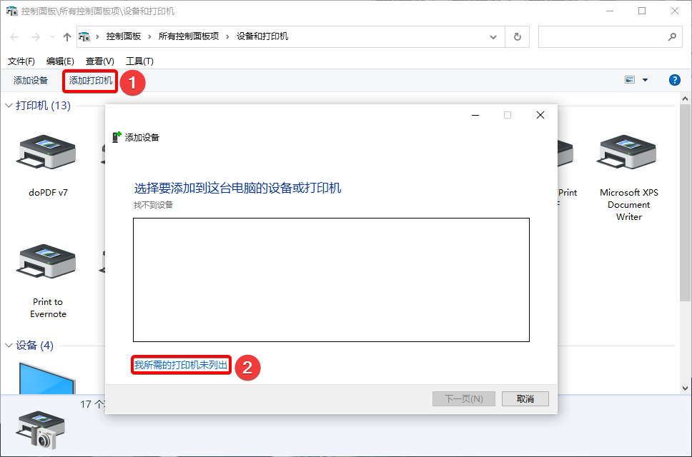The image size is (692, 457).
Task: Close the 添加设备 dialog
Action: [x=540, y=115]
